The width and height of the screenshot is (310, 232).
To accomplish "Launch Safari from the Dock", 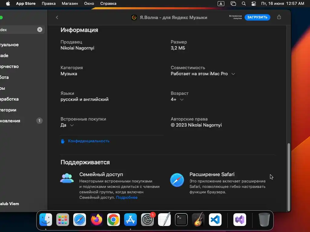I will point(80,220).
